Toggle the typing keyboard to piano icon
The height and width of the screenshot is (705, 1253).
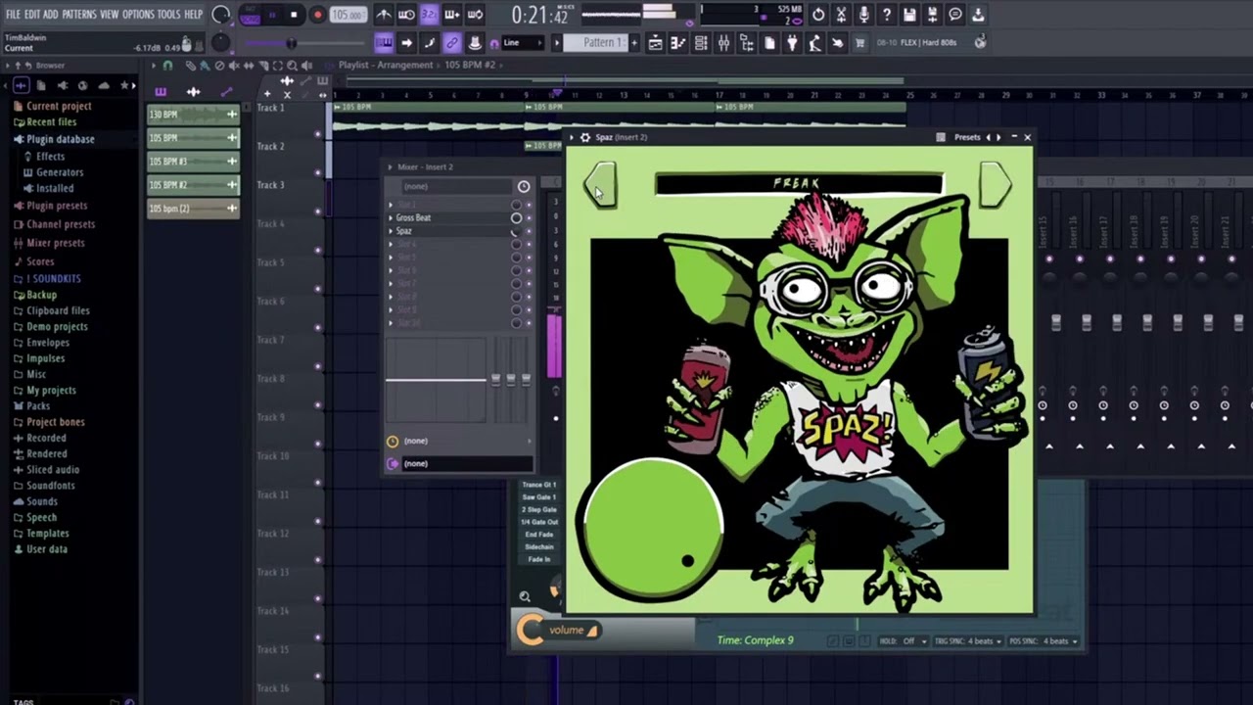click(384, 43)
